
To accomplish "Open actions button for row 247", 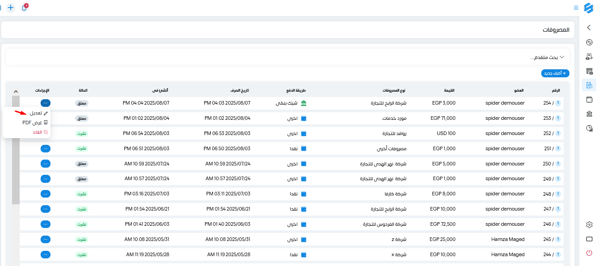I will coord(46,209).
